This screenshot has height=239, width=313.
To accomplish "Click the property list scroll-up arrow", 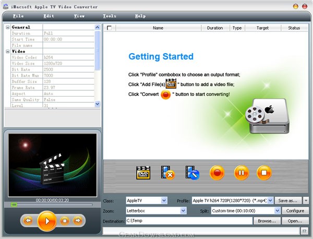I will (x=98, y=27).
